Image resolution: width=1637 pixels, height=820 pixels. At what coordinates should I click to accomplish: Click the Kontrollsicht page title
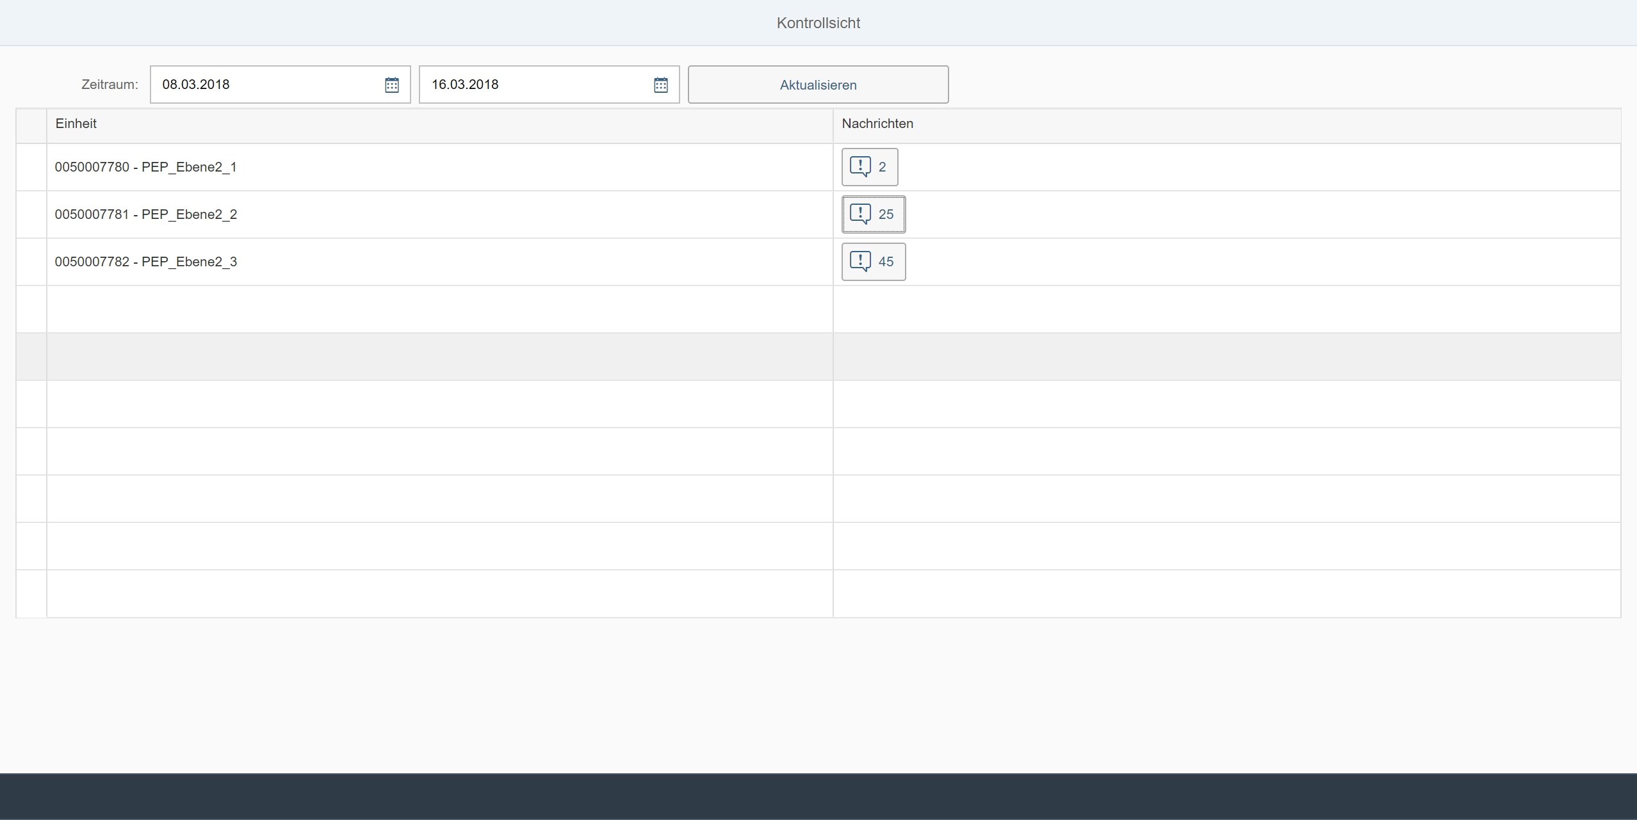point(818,23)
